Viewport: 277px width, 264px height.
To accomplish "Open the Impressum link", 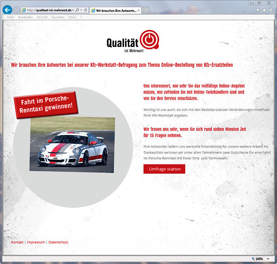I will click(x=36, y=242).
